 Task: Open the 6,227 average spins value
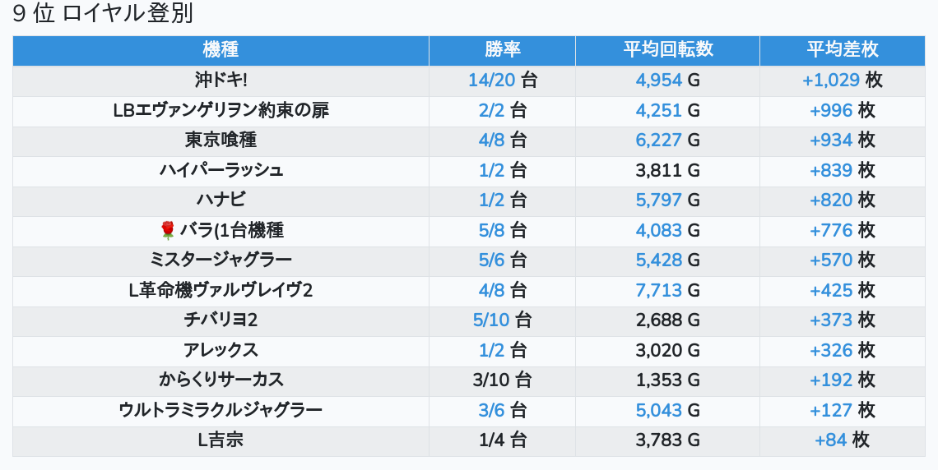tap(659, 141)
